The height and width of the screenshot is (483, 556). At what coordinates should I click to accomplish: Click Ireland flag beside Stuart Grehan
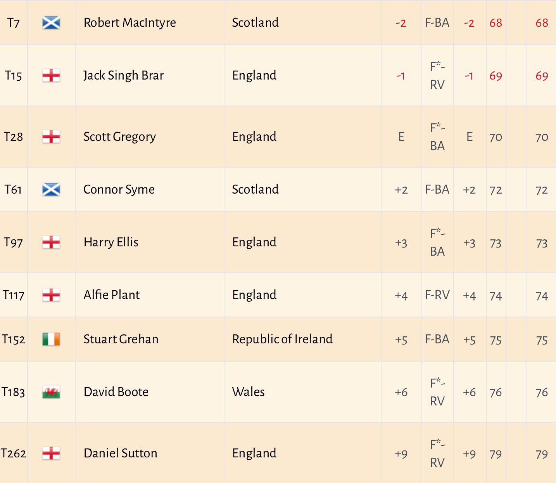pyautogui.click(x=51, y=339)
